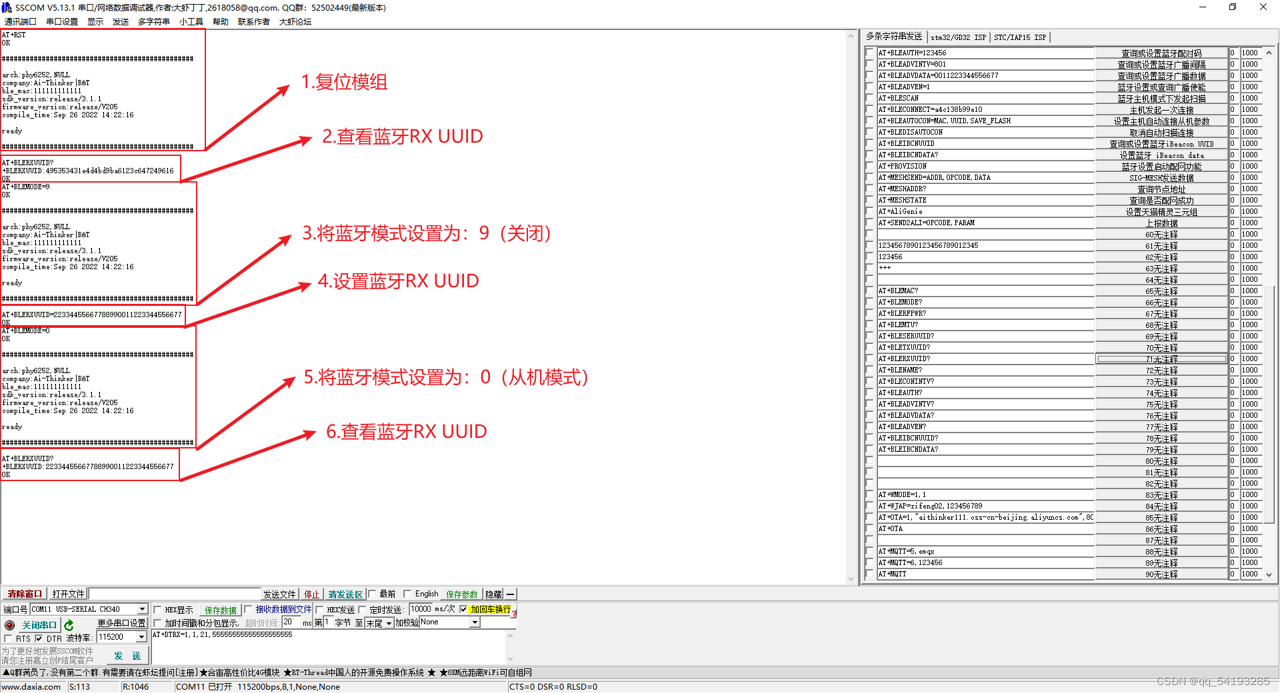Click the AT+BLEMODE? command field
This screenshot has width=1280, height=693.
coord(985,302)
